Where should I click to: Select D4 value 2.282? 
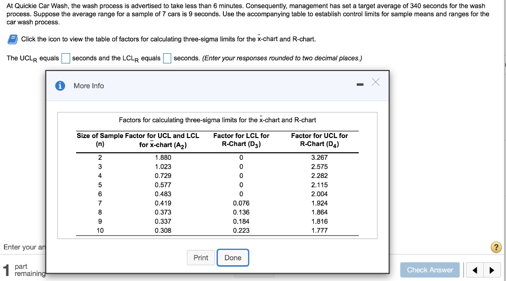tap(319, 176)
